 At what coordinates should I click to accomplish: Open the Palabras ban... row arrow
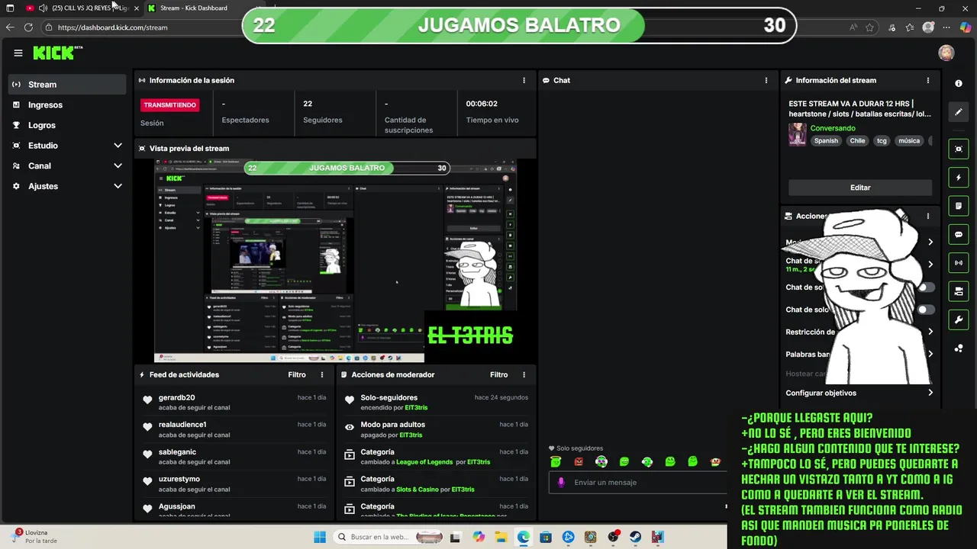pos(930,354)
